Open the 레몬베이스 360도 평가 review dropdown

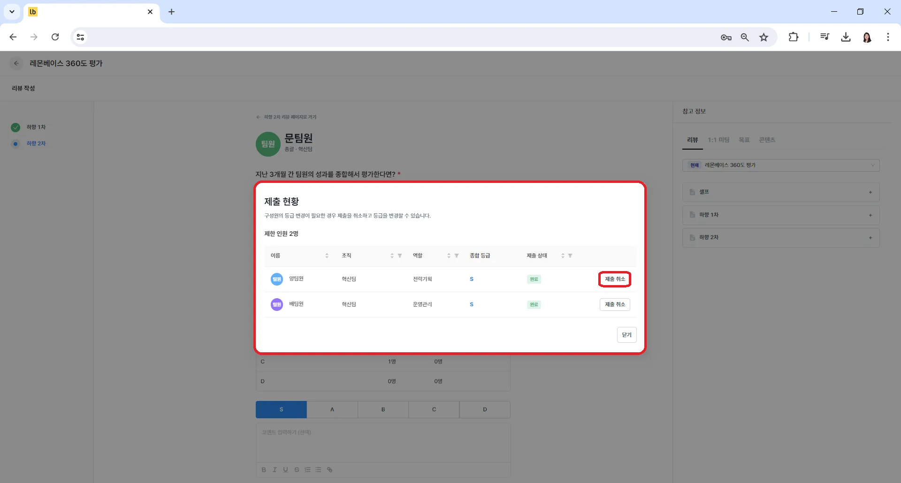781,165
